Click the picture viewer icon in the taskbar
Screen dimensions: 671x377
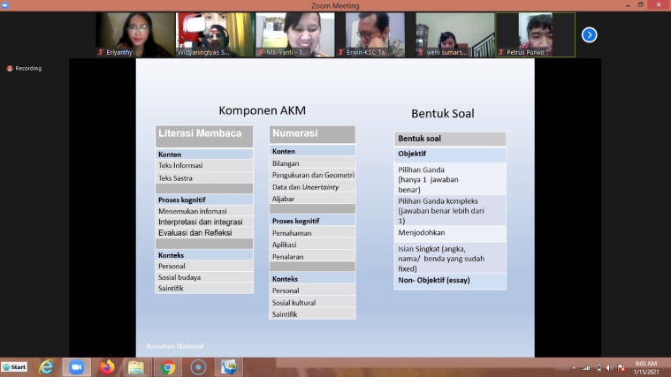tap(229, 366)
